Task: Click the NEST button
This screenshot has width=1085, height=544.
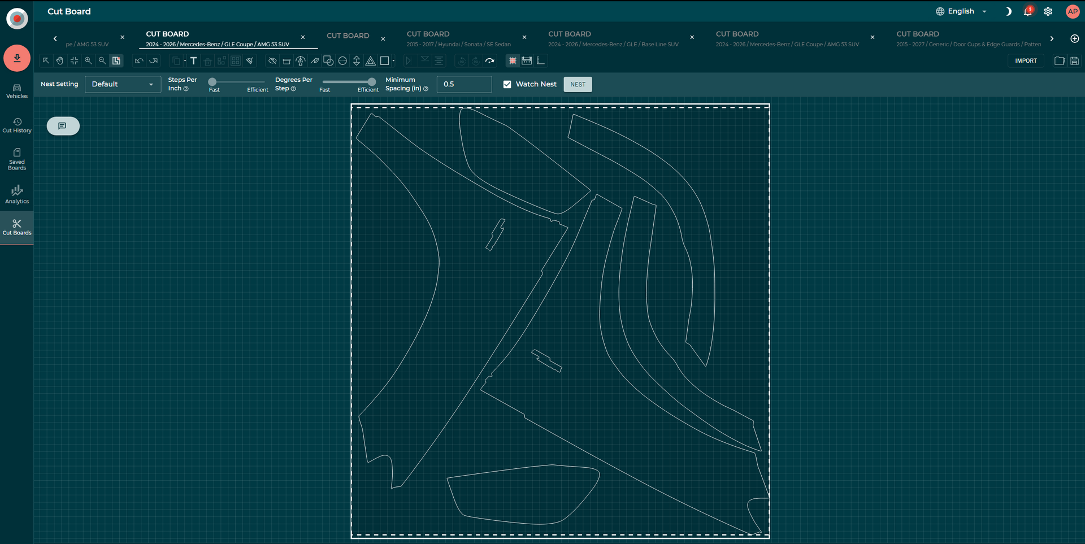Action: tap(578, 84)
